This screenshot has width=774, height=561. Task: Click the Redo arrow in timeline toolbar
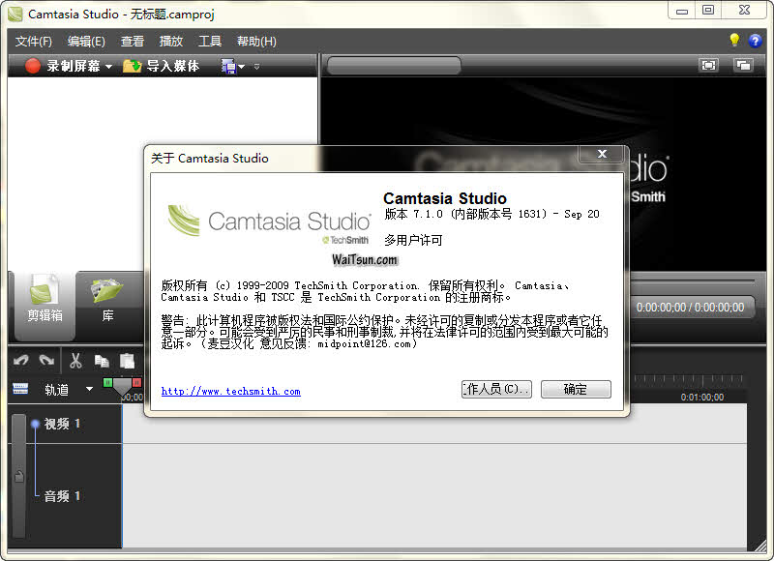46,361
